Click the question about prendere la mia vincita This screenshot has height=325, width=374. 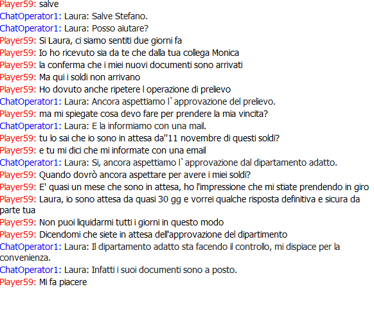pos(134,114)
